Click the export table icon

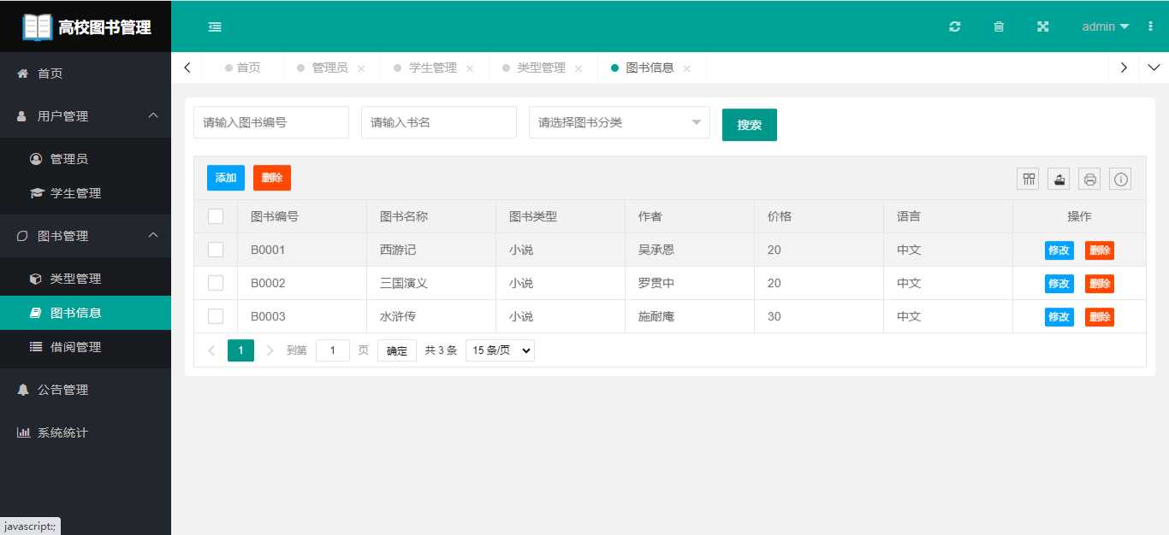[x=1059, y=179]
